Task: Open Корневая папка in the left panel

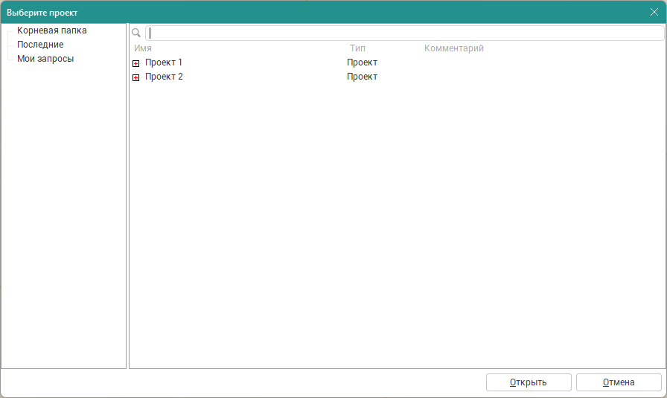Action: (x=51, y=31)
